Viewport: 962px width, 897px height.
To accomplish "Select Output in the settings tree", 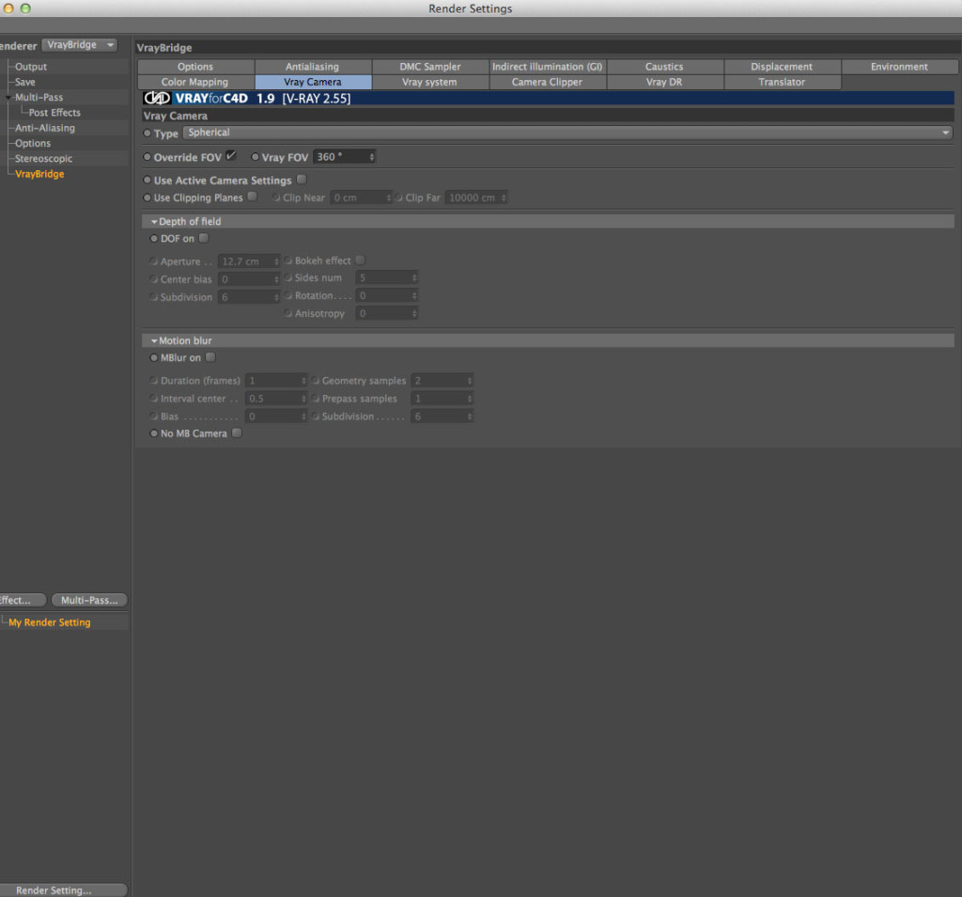I will pyautogui.click(x=31, y=67).
